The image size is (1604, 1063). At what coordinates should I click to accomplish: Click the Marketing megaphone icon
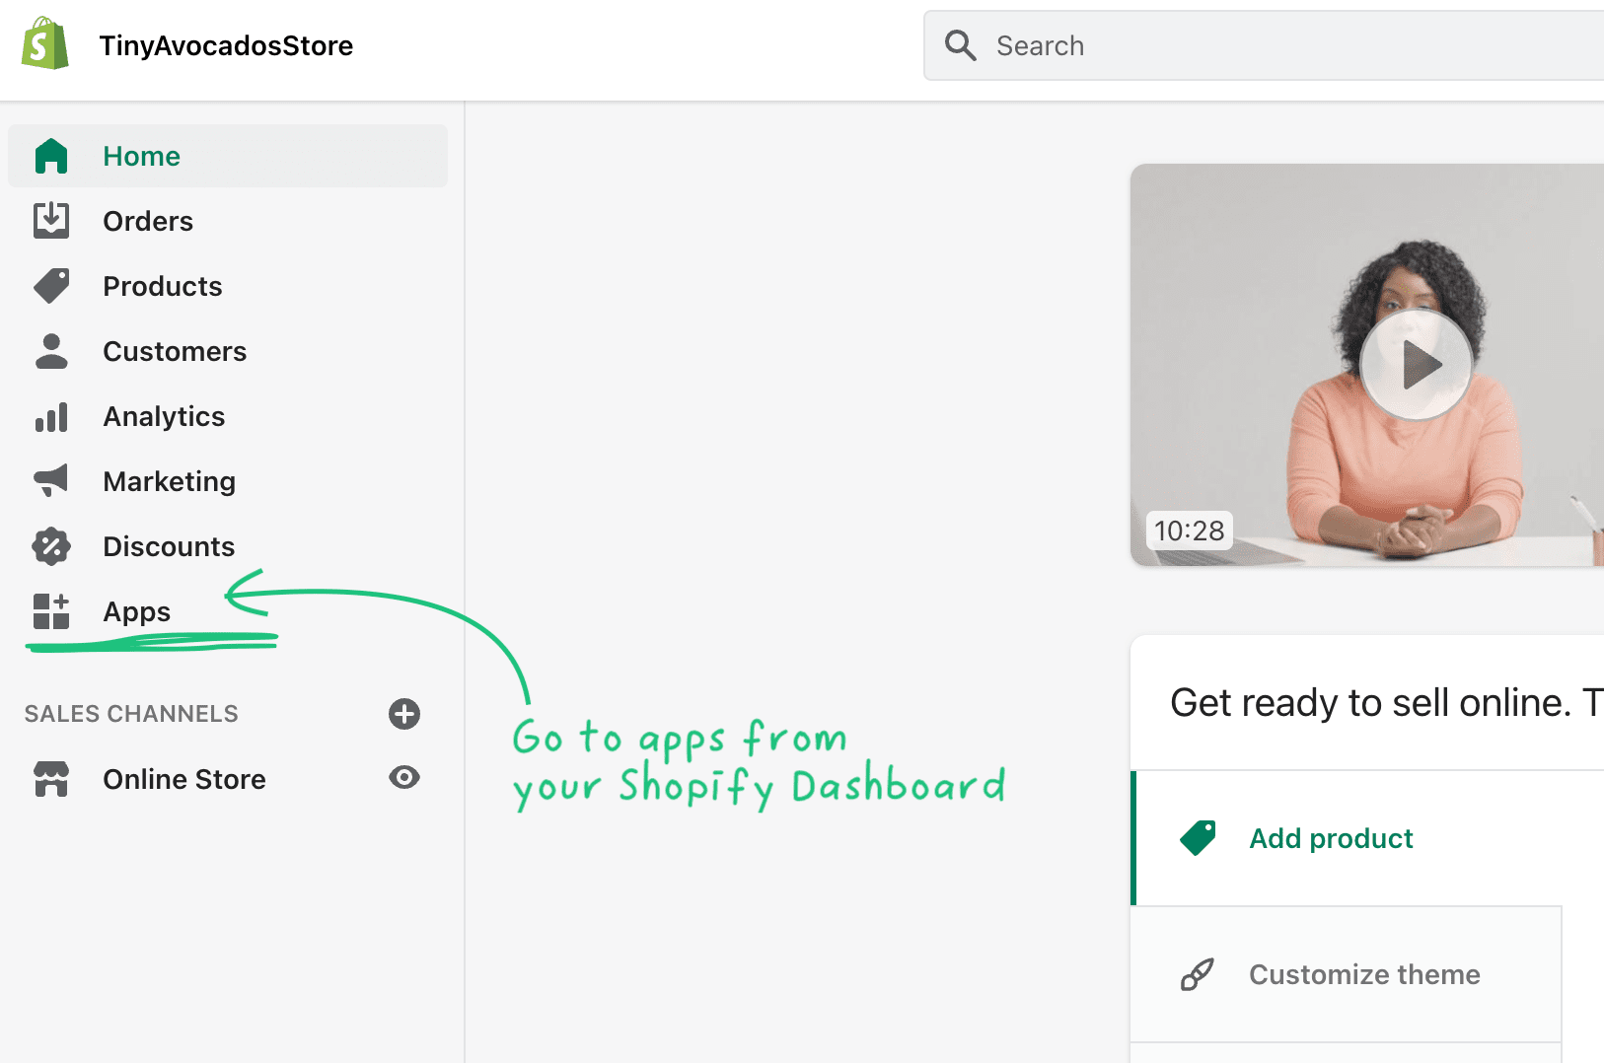point(51,481)
